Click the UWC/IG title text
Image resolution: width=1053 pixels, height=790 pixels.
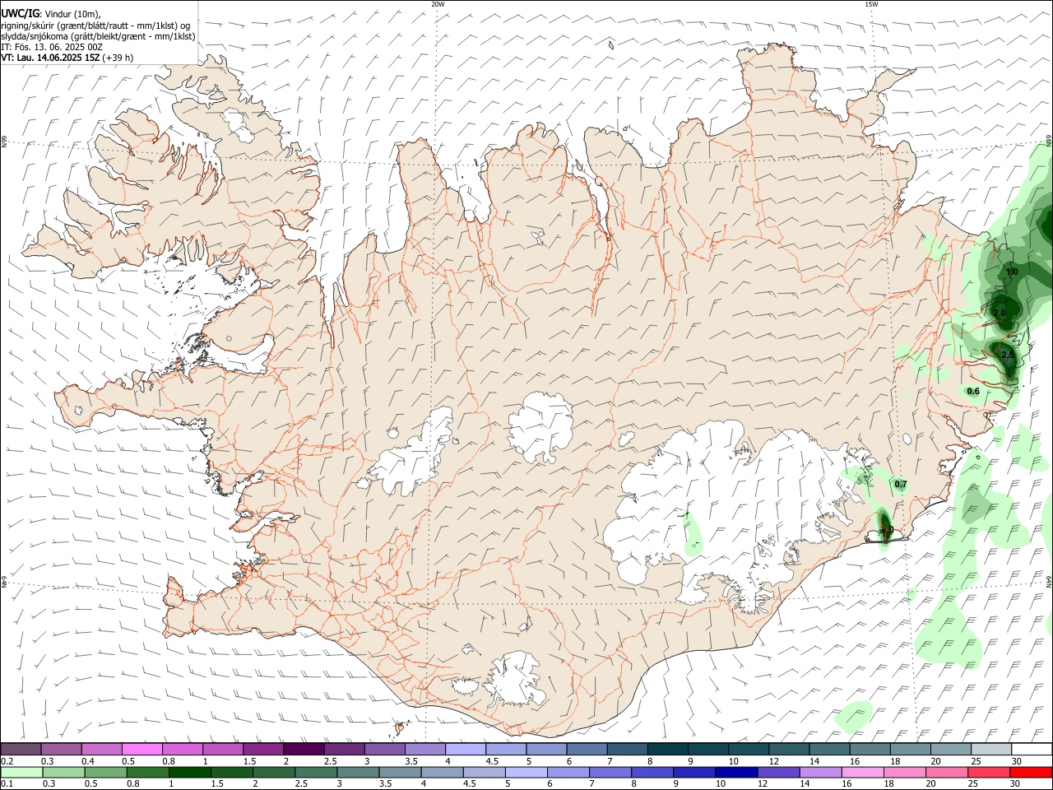pos(19,14)
